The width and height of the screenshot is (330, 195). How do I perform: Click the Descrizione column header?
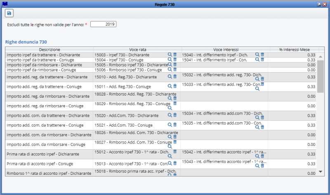tap(49, 49)
